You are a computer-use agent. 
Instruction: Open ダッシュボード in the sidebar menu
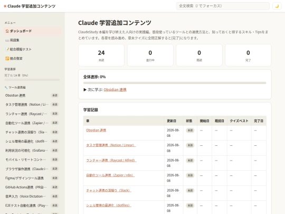[x=32, y=31]
